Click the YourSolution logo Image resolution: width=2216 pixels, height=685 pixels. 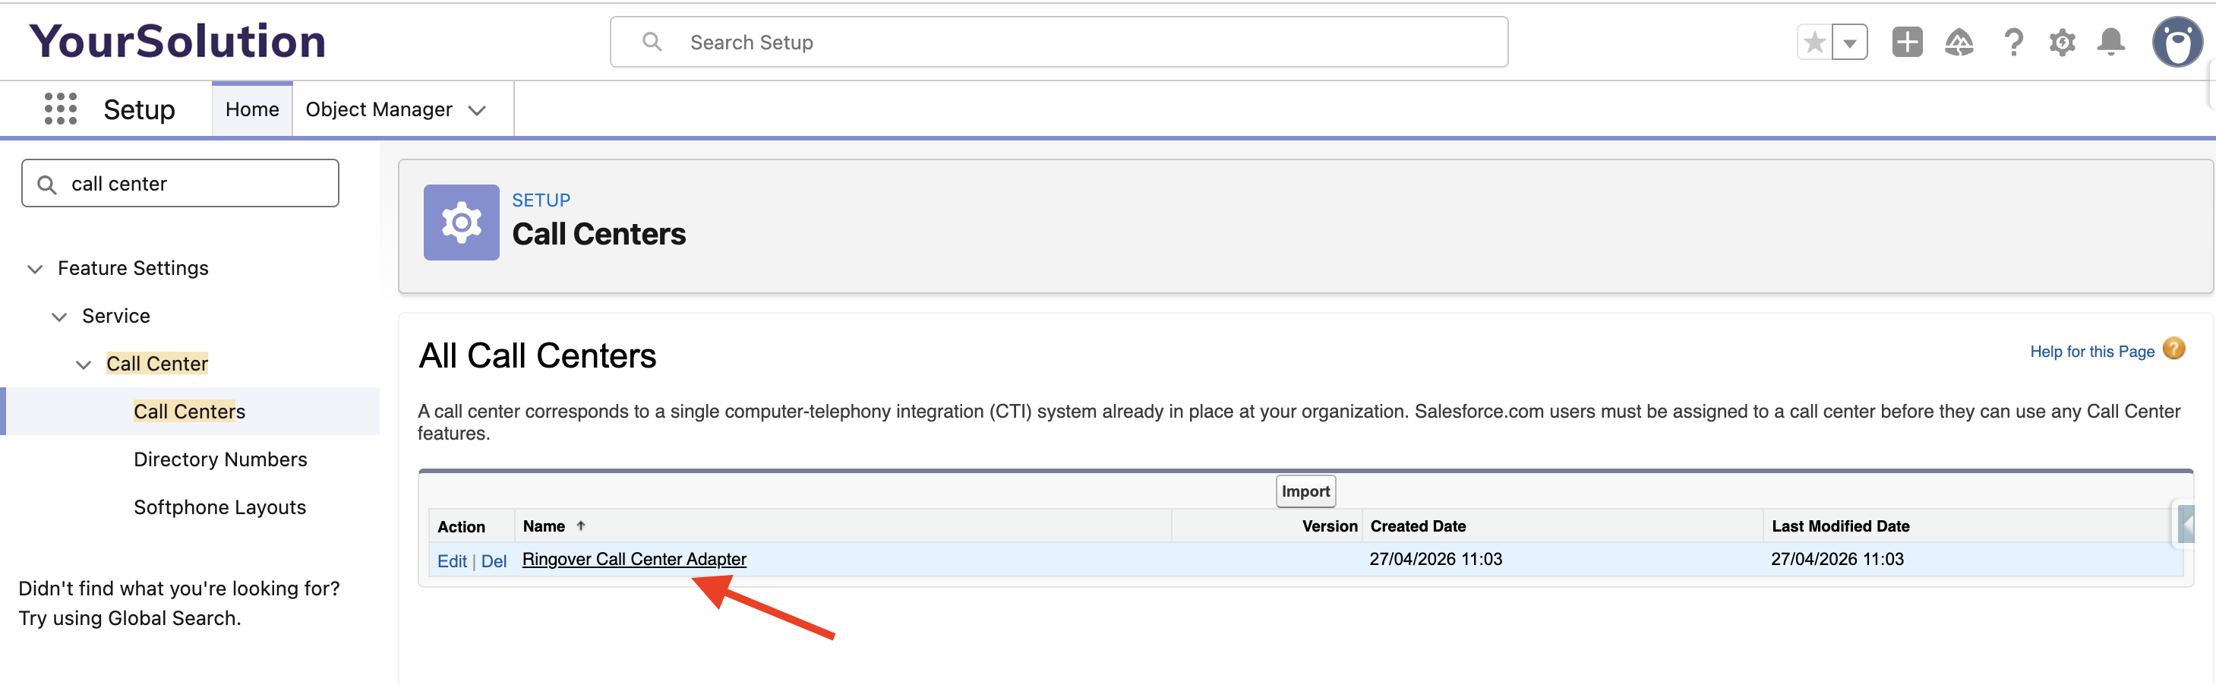click(178, 41)
